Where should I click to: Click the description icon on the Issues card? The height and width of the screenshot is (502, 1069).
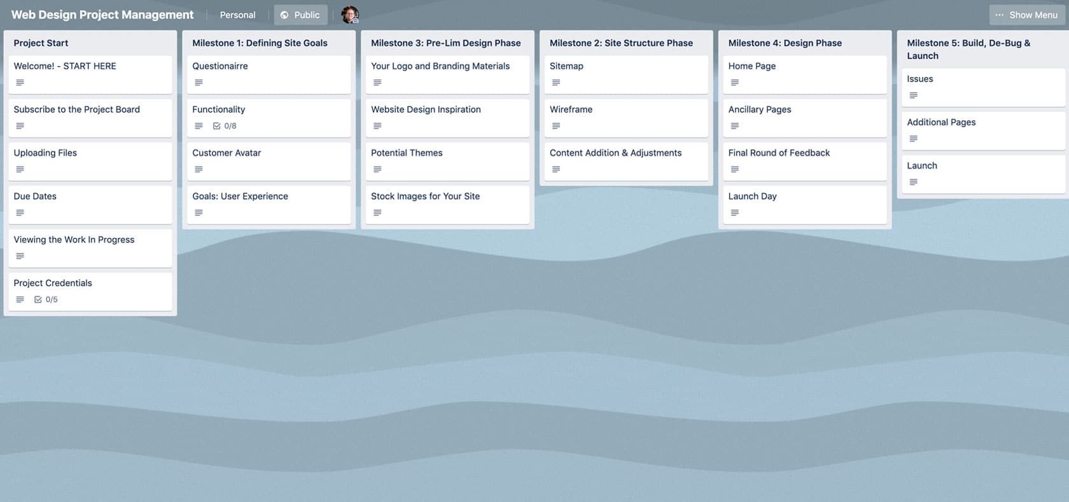pos(914,95)
